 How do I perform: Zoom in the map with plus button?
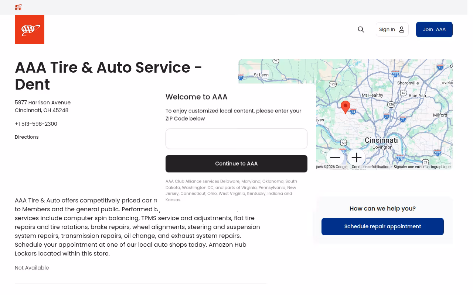click(x=357, y=157)
